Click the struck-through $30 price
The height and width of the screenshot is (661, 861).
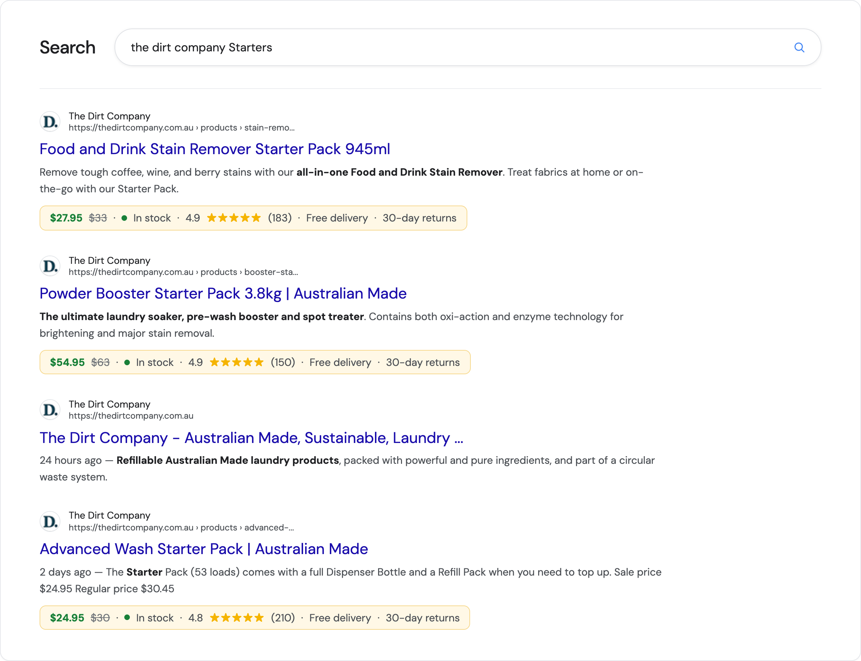coord(100,618)
